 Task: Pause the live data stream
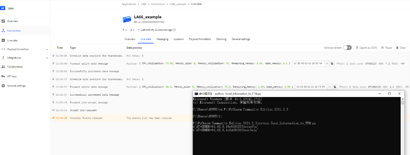point(387,48)
